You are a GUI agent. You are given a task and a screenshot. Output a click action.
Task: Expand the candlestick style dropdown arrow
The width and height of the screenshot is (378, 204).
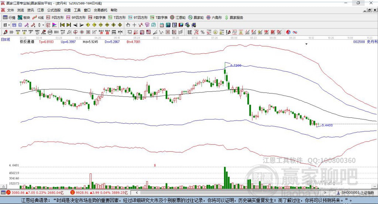pos(43,25)
